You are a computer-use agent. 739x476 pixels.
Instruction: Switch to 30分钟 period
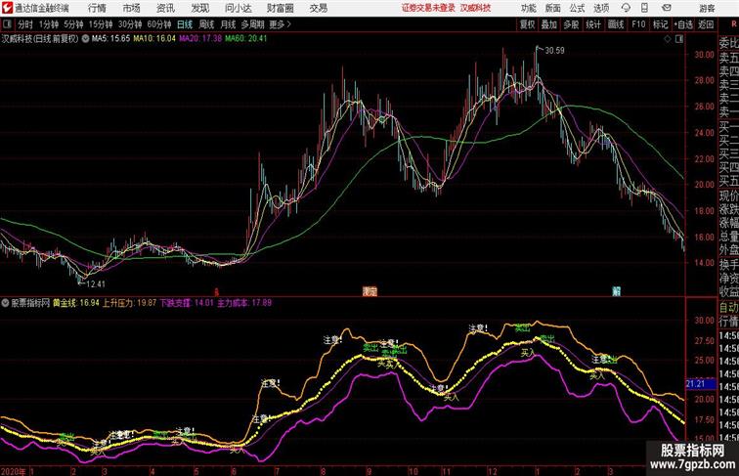130,24
